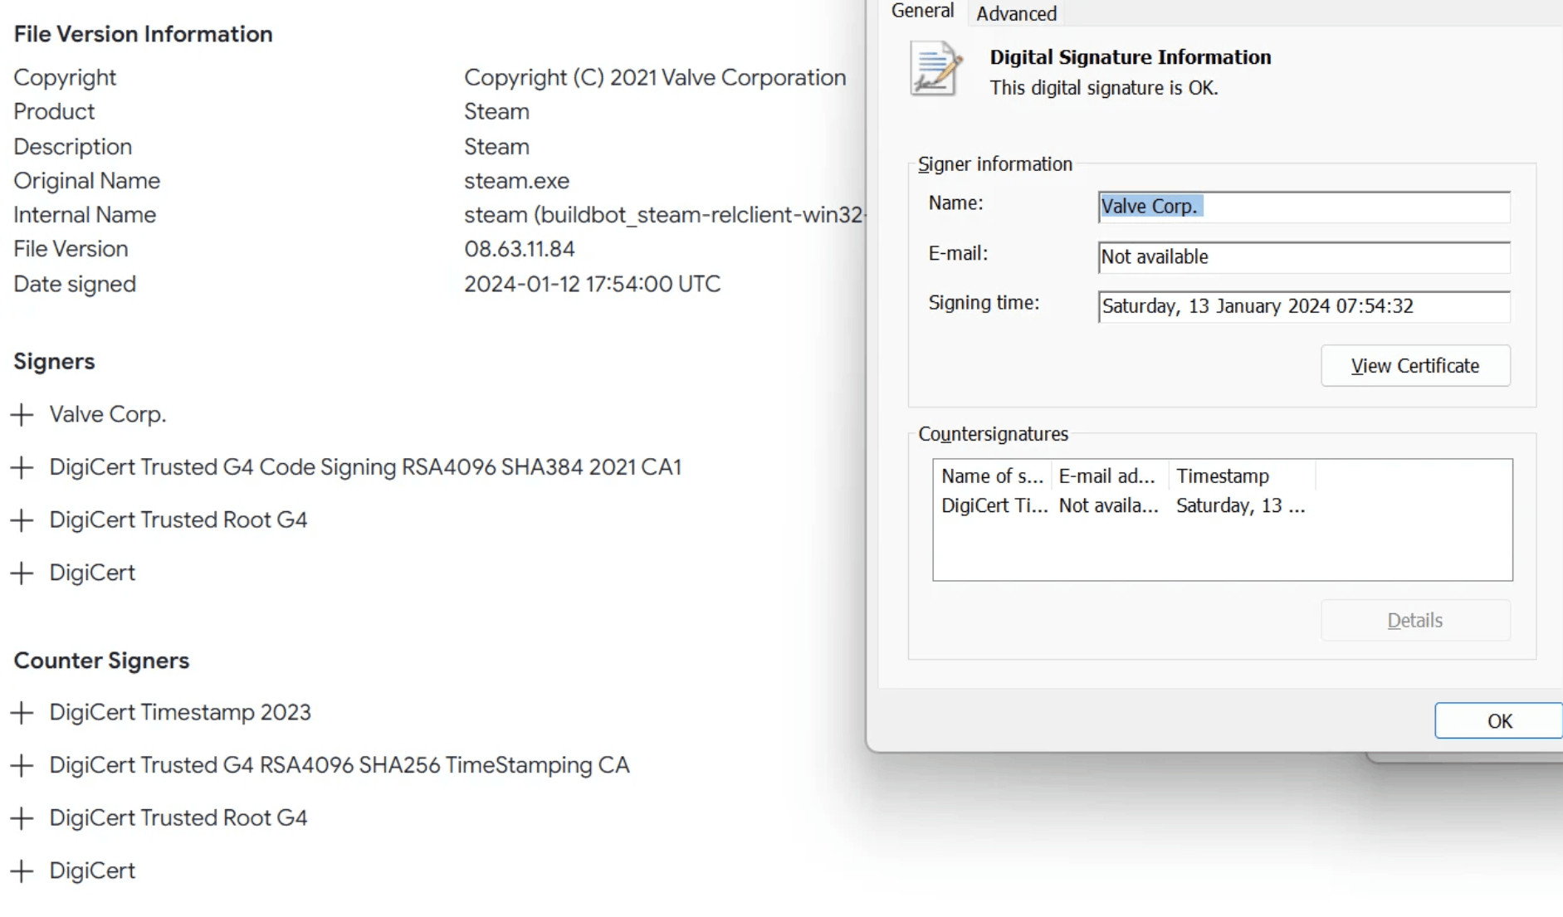This screenshot has width=1563, height=917.
Task: Click the greyed-out Details button
Action: point(1415,620)
